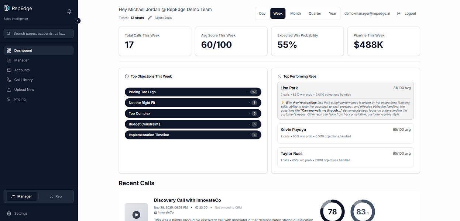Image resolution: width=460 pixels, height=221 pixels.
Task: Select the Year view tab
Action: click(x=333, y=13)
